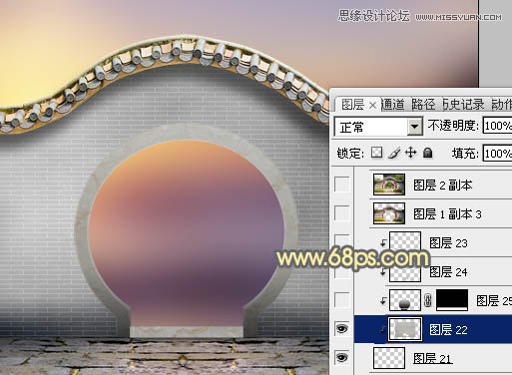The image size is (512, 375).
Task: Hide the 图层 22 layer
Action: (x=342, y=329)
